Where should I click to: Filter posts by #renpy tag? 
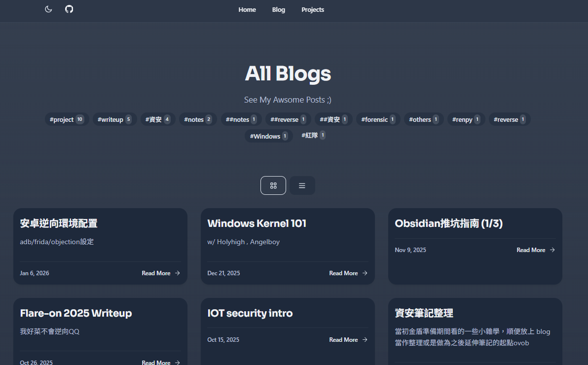[466, 119]
